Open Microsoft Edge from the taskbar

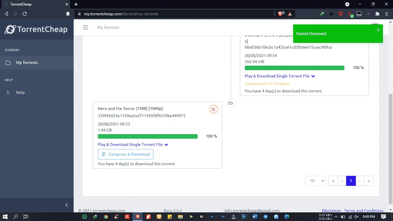coord(287,217)
